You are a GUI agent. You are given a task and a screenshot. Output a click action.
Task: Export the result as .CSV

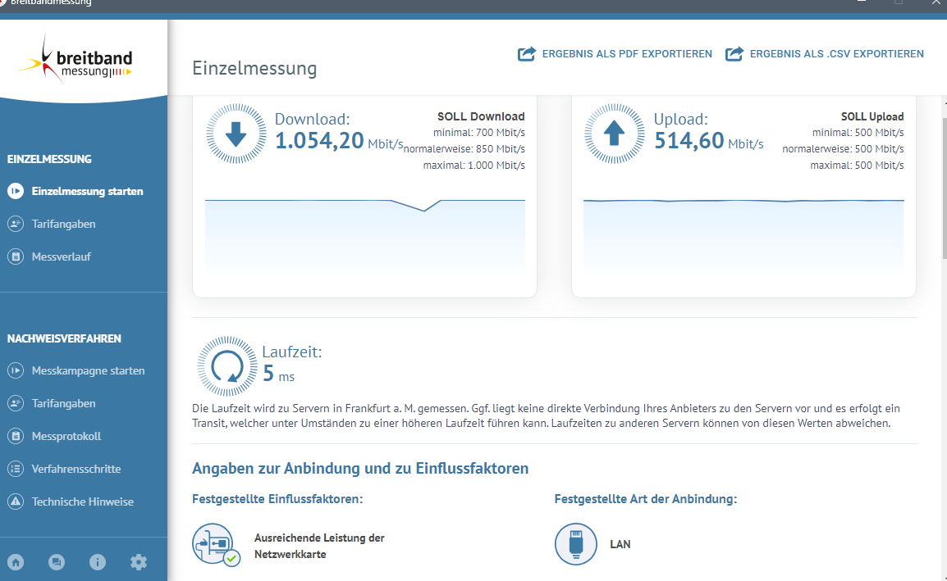825,54
